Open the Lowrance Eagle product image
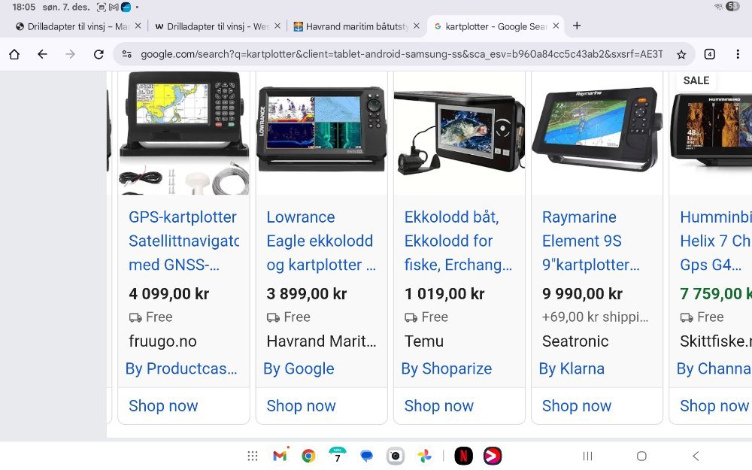This screenshot has width=752, height=470. 321,129
